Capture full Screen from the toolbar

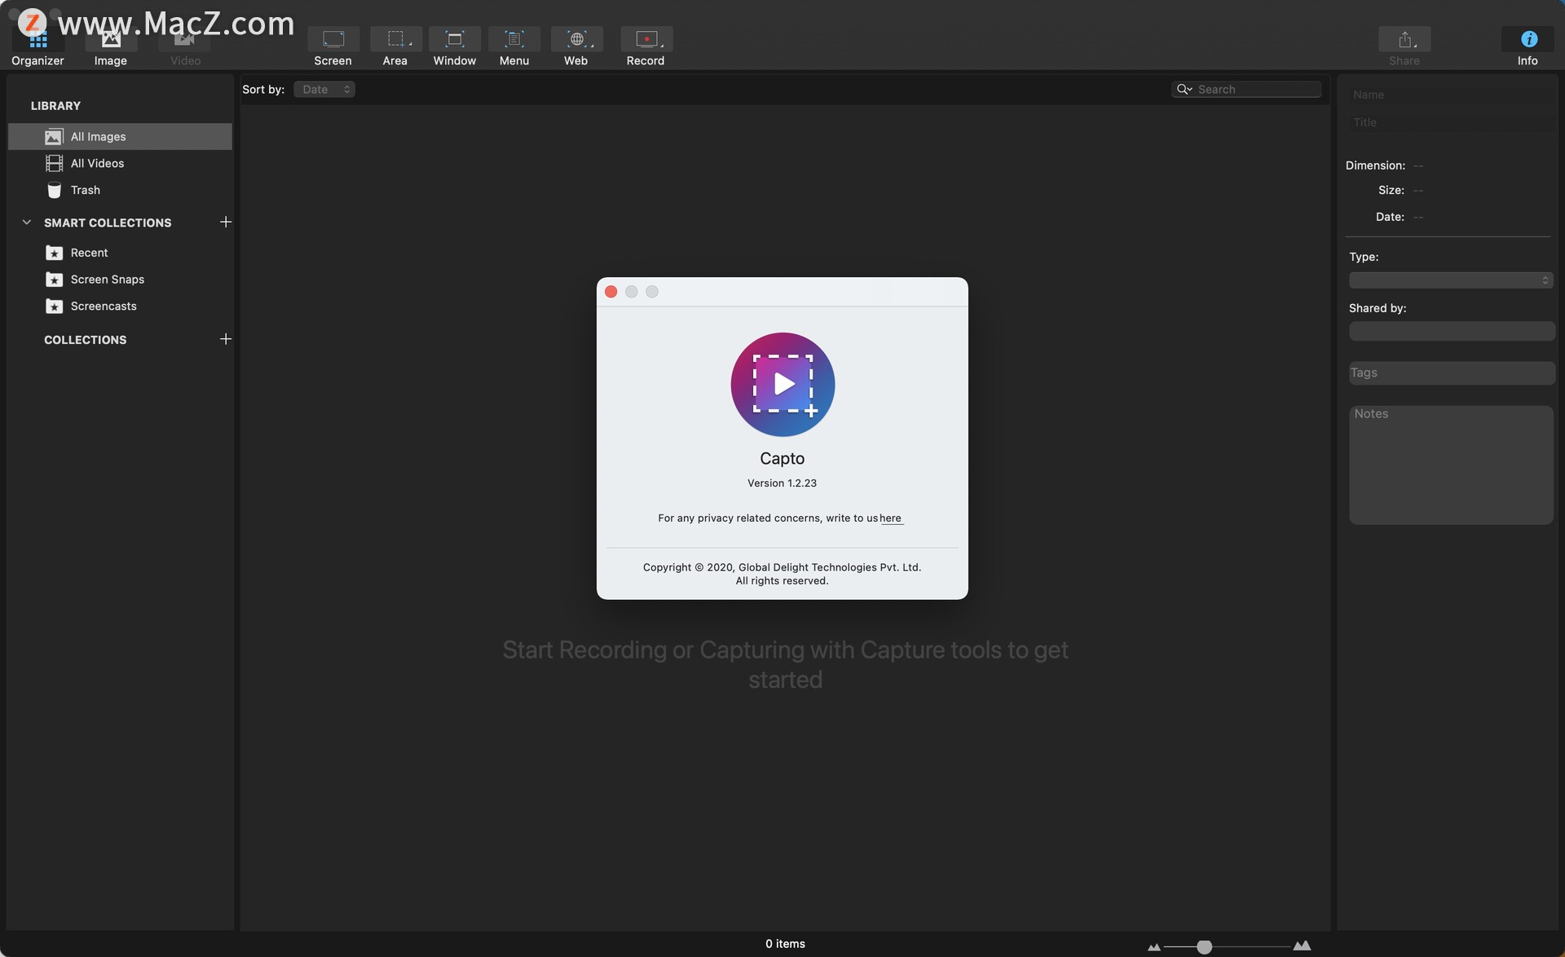coord(333,46)
